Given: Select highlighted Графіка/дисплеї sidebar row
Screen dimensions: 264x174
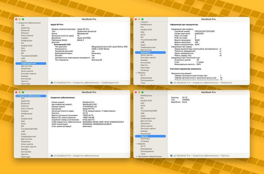Looking at the screenshot, I should click(31, 63).
